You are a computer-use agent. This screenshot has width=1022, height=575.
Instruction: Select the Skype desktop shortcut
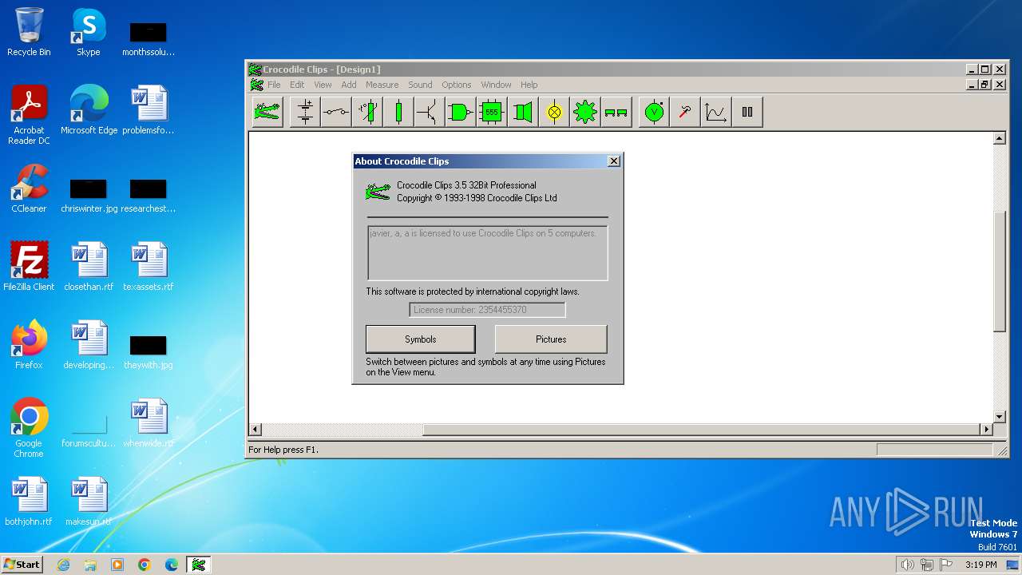(x=88, y=32)
